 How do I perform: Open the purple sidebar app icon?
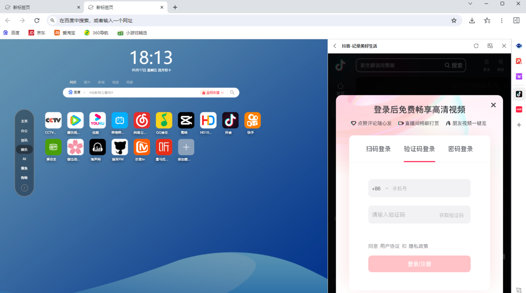(519, 77)
